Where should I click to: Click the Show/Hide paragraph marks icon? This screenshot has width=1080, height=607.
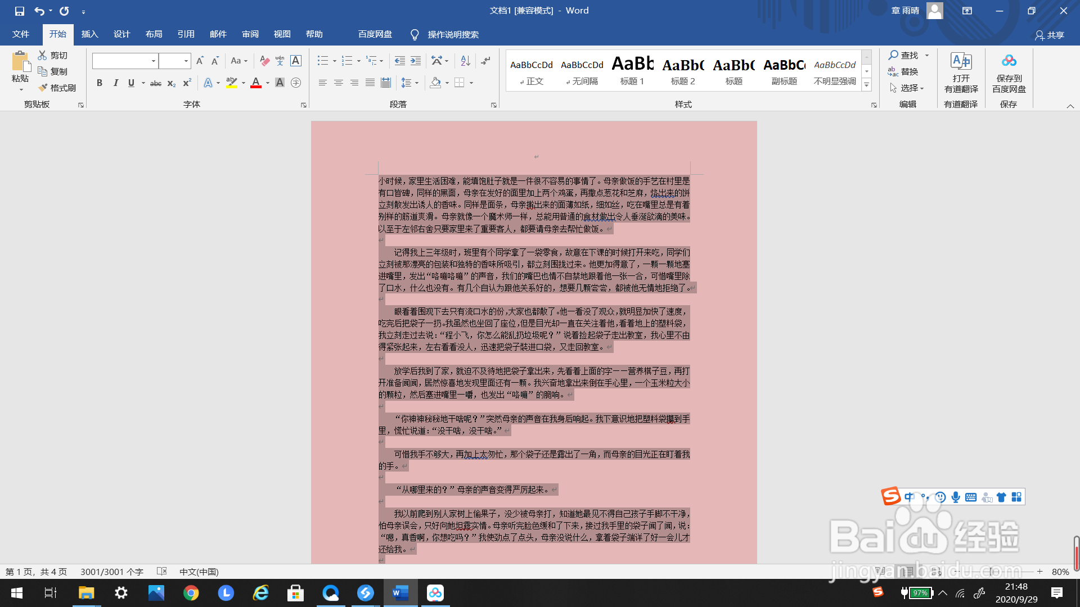[x=486, y=61]
